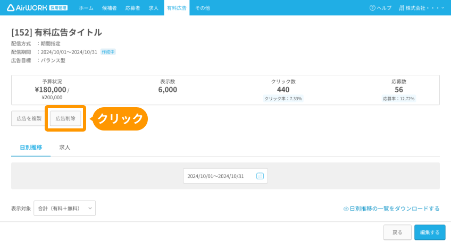
Task: Click the 応募数 56 value
Action: tap(399, 90)
